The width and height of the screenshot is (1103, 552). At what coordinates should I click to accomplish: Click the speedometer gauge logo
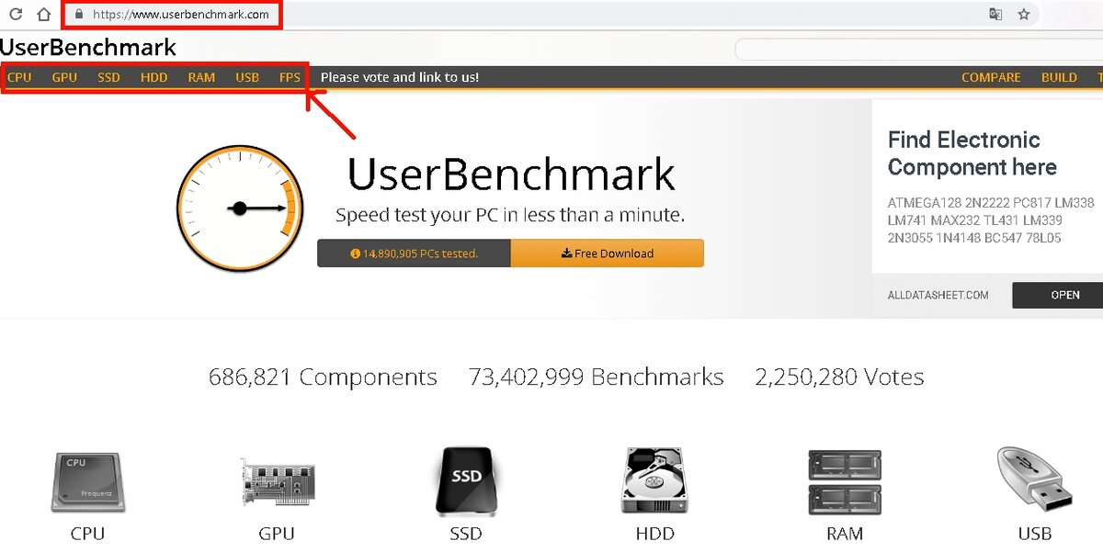240,208
